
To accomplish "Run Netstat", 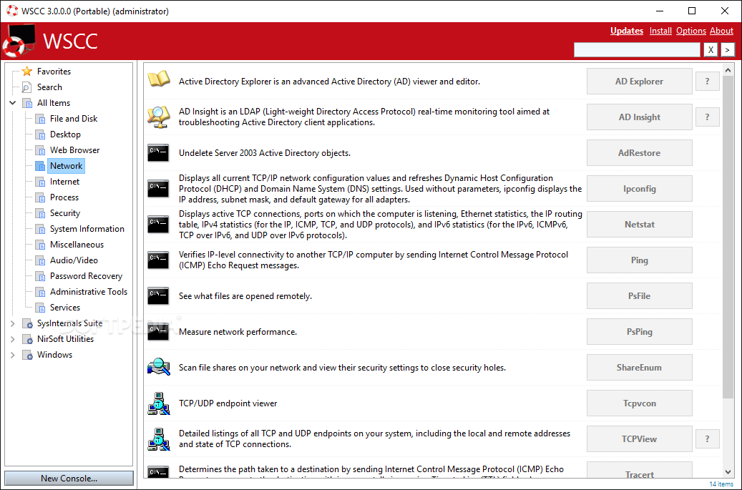I will pyautogui.click(x=639, y=224).
